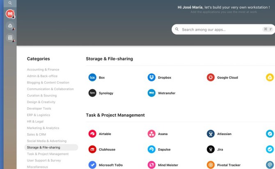
Task: Click the Wetransfer app name label
Action: 167,93
